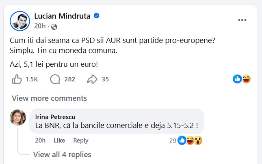
Task: Click the post's 20h timestamp
Action: 39,27
